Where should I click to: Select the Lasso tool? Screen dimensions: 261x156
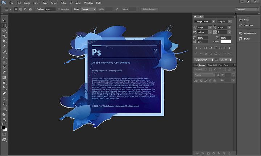click(x=4, y=31)
